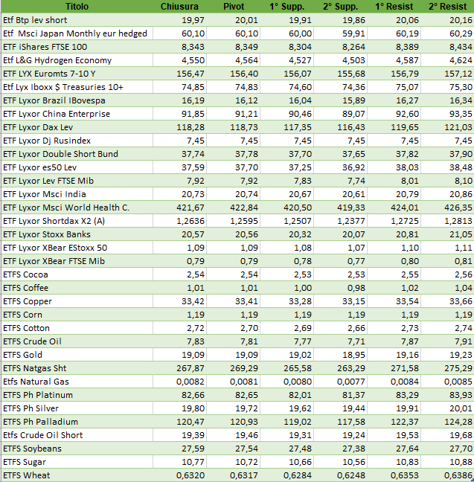Click the 1° Resist column header
The width and height of the screenshot is (474, 482).
394,7
